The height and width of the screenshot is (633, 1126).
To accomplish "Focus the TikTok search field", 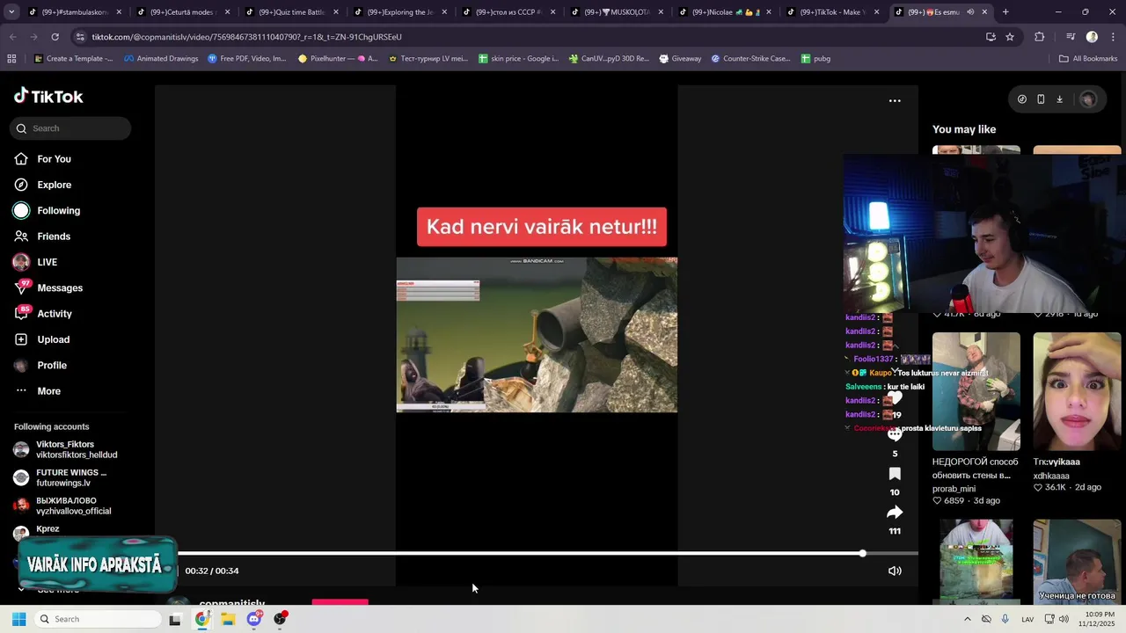I will [x=70, y=128].
